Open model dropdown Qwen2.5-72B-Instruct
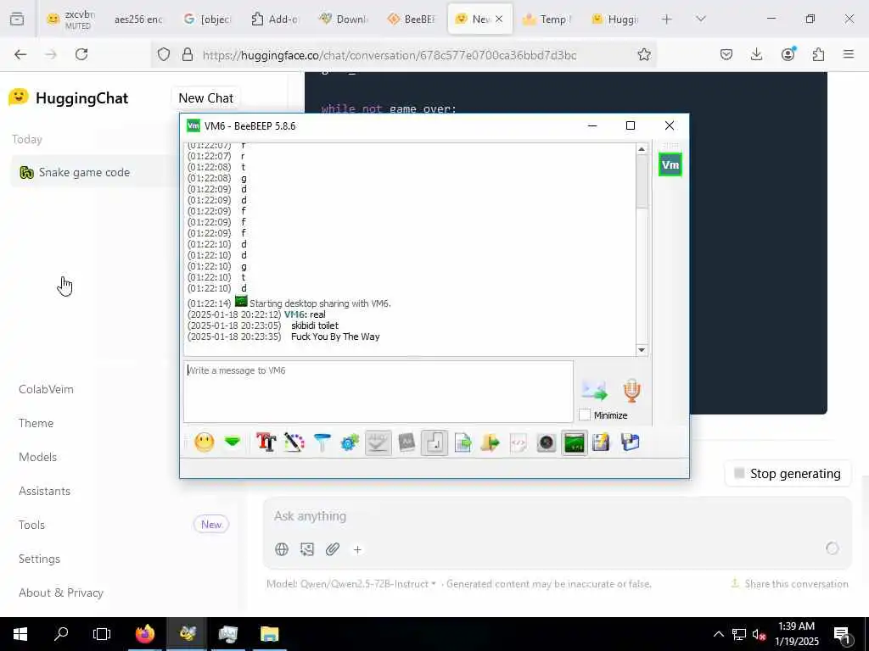 (367, 583)
